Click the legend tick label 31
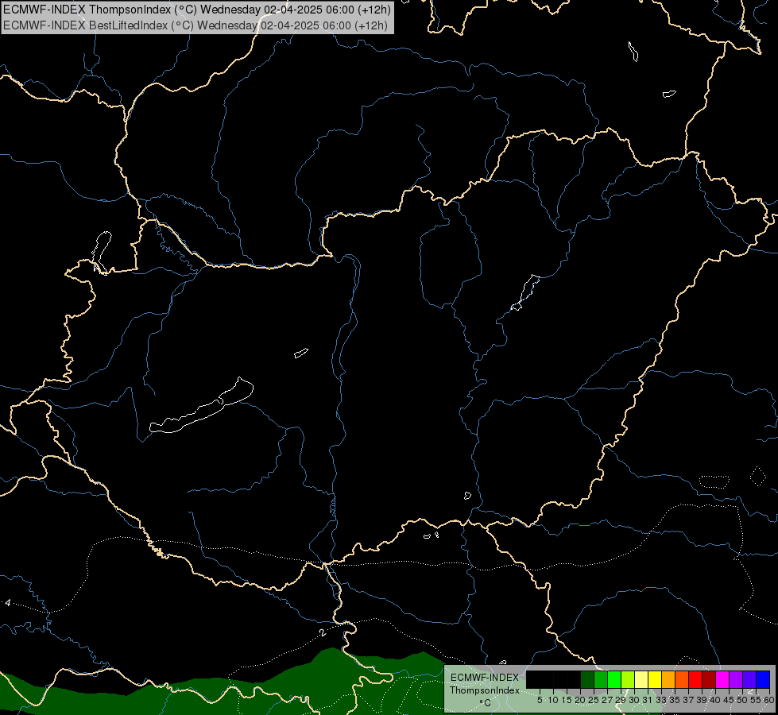The image size is (778, 715). [x=648, y=700]
